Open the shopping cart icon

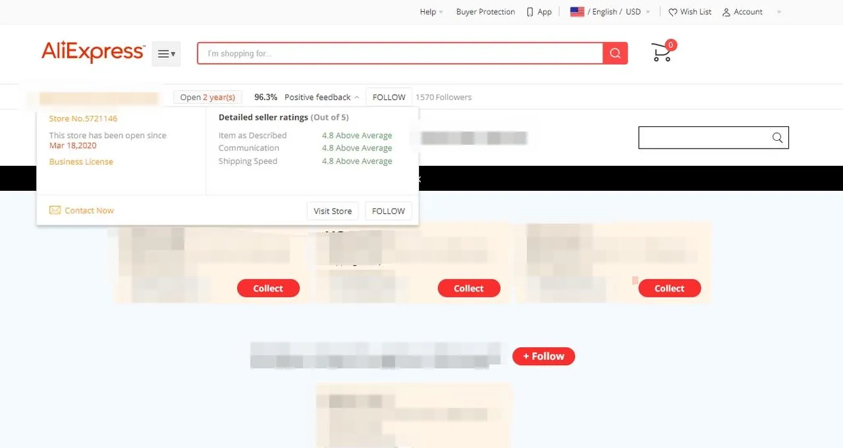660,53
